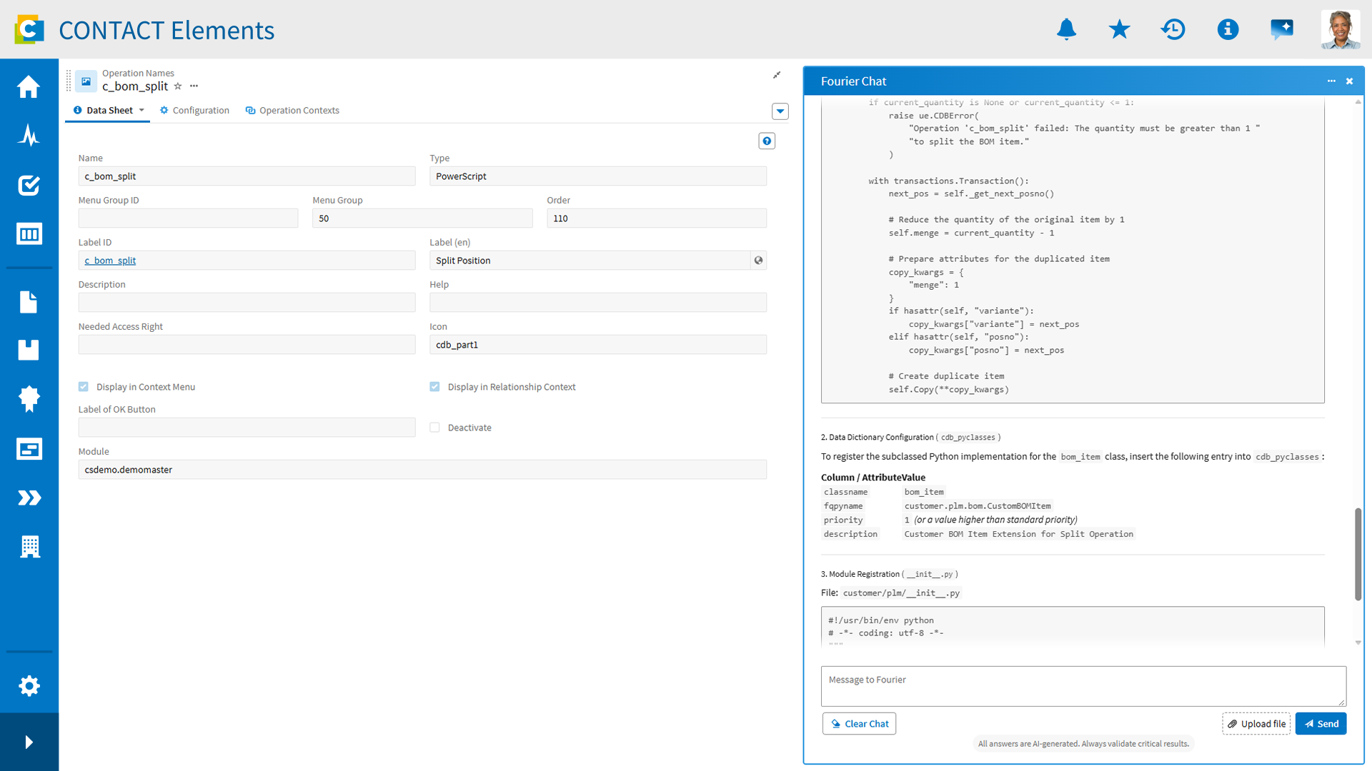The height and width of the screenshot is (771, 1372).
Task: Open the dropdown arrow box right of the tabs
Action: [780, 111]
